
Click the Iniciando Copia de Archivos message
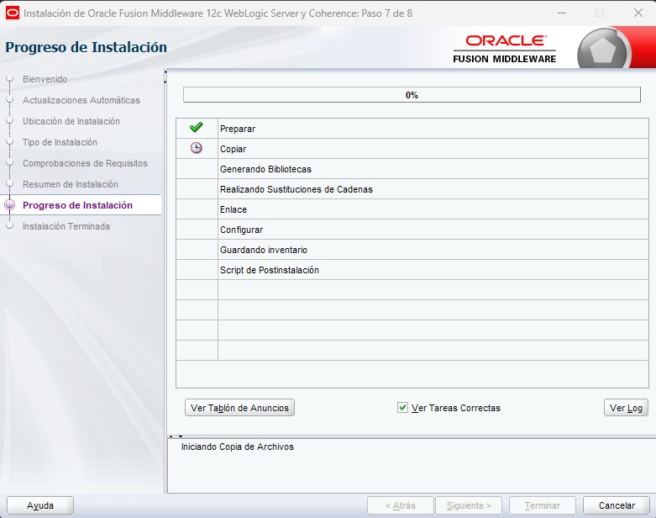pyautogui.click(x=237, y=447)
